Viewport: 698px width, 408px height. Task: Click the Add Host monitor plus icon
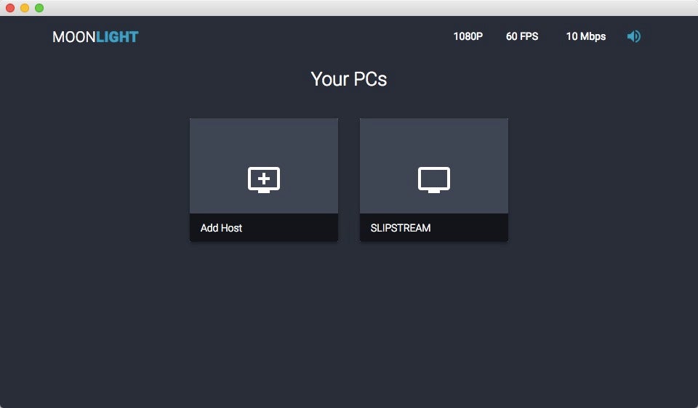click(x=264, y=179)
